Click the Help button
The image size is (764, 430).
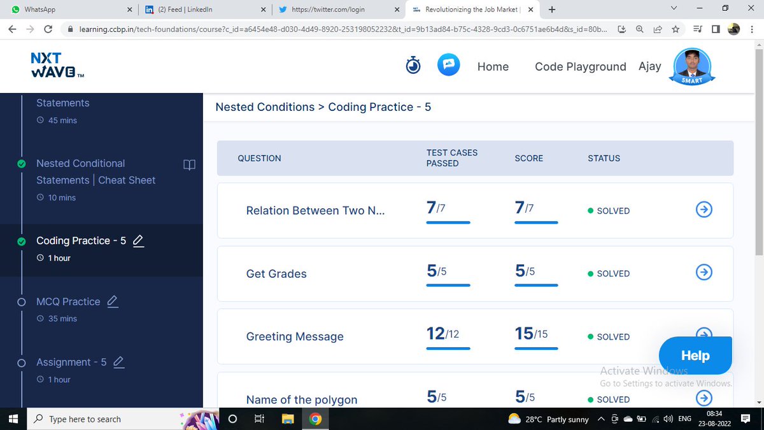pos(695,355)
